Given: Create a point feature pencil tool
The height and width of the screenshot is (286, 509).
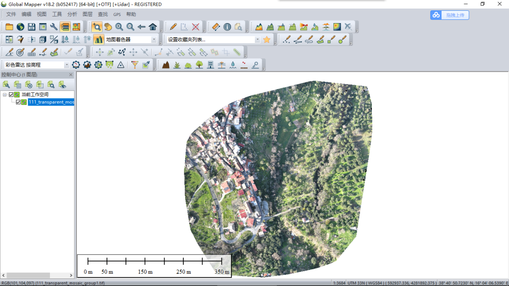Looking at the screenshot, I should pyautogui.click(x=287, y=40).
